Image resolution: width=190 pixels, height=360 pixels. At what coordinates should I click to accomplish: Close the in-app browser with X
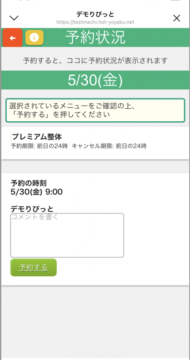[176, 18]
